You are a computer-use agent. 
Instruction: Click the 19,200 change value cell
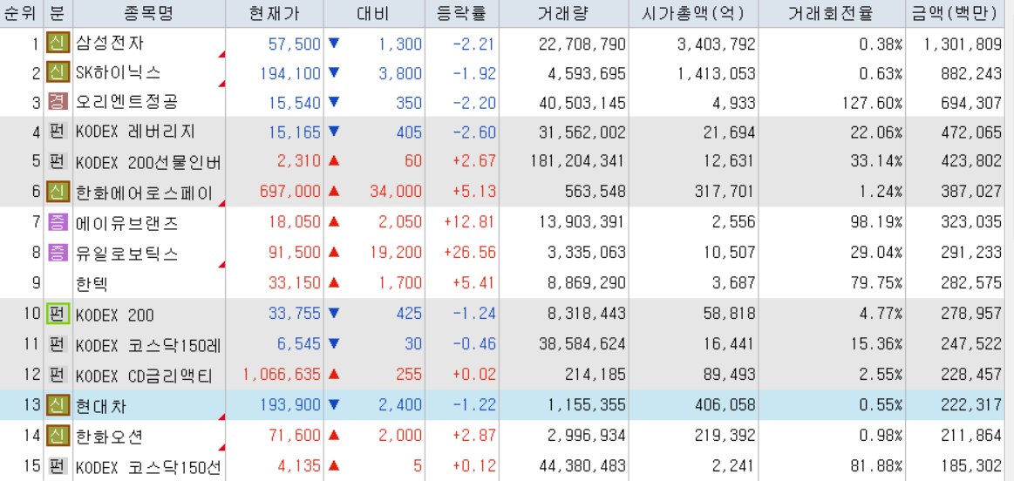pos(397,252)
